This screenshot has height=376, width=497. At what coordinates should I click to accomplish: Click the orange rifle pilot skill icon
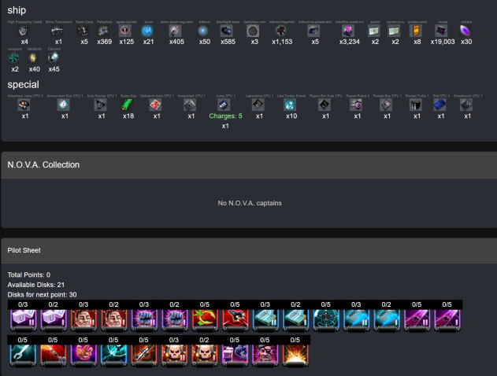[143, 356]
